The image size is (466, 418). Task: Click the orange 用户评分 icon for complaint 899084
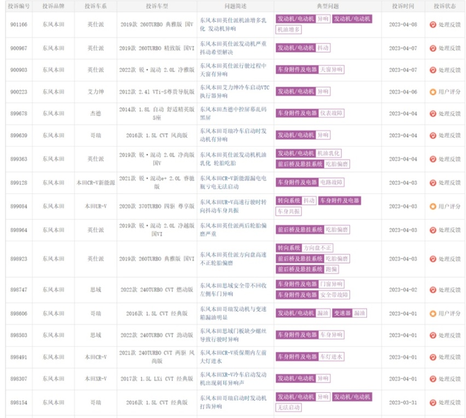433,207
